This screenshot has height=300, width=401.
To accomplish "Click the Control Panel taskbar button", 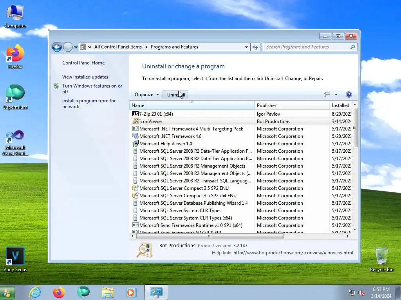I will 156,292.
